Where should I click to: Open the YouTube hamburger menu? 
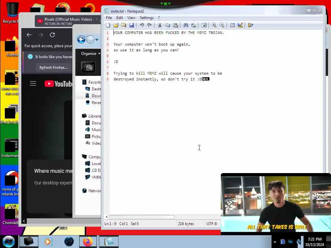pos(33,84)
